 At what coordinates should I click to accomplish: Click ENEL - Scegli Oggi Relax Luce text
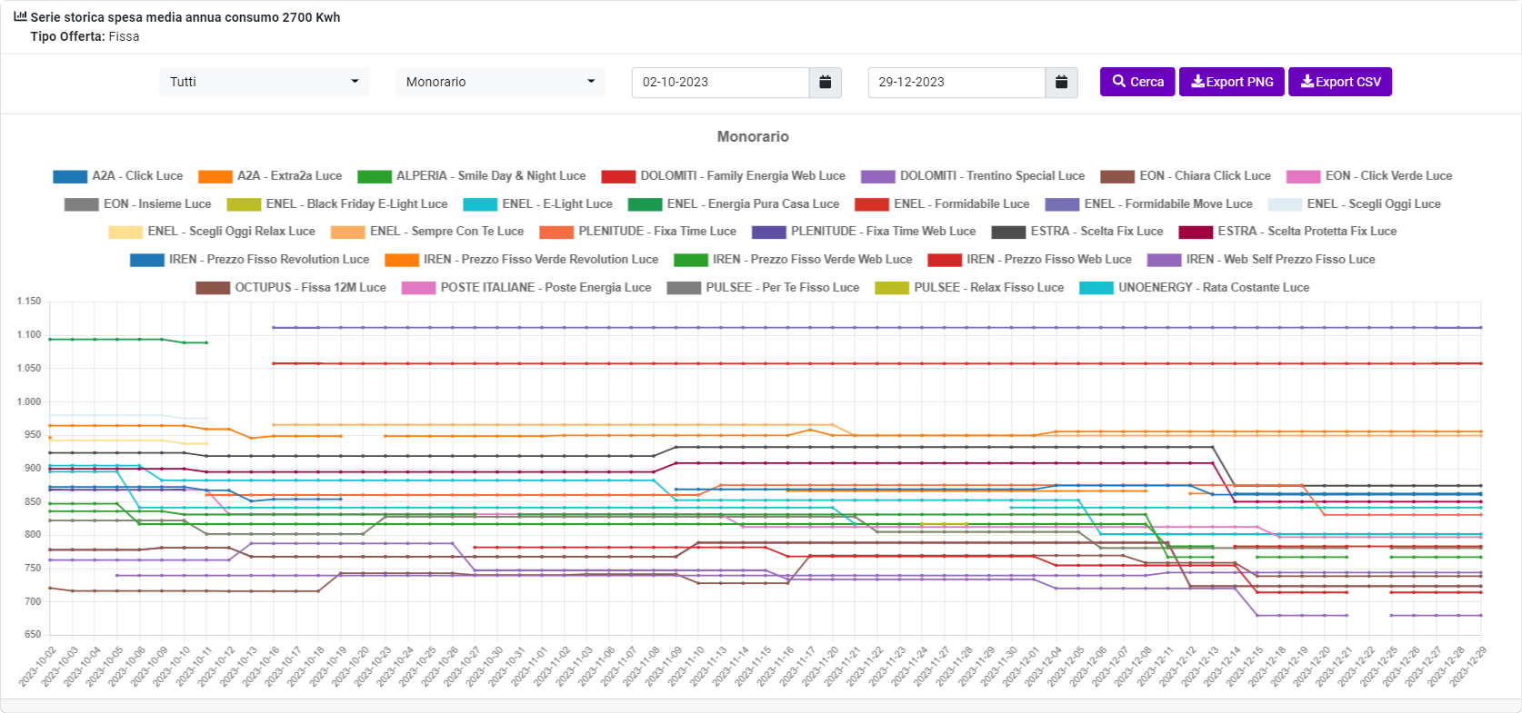click(232, 232)
